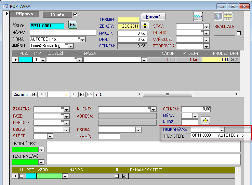Go to previous record in Záznam navigator
Screen dimensions: 252x185
click(x=42, y=94)
